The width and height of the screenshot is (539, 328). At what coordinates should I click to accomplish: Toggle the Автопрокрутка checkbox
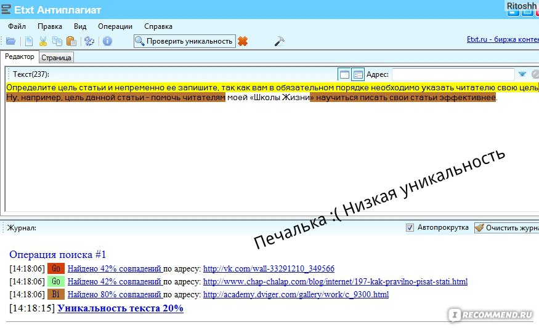click(x=410, y=227)
